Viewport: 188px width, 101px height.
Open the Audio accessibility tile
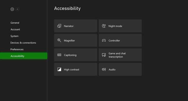[x=120, y=70]
